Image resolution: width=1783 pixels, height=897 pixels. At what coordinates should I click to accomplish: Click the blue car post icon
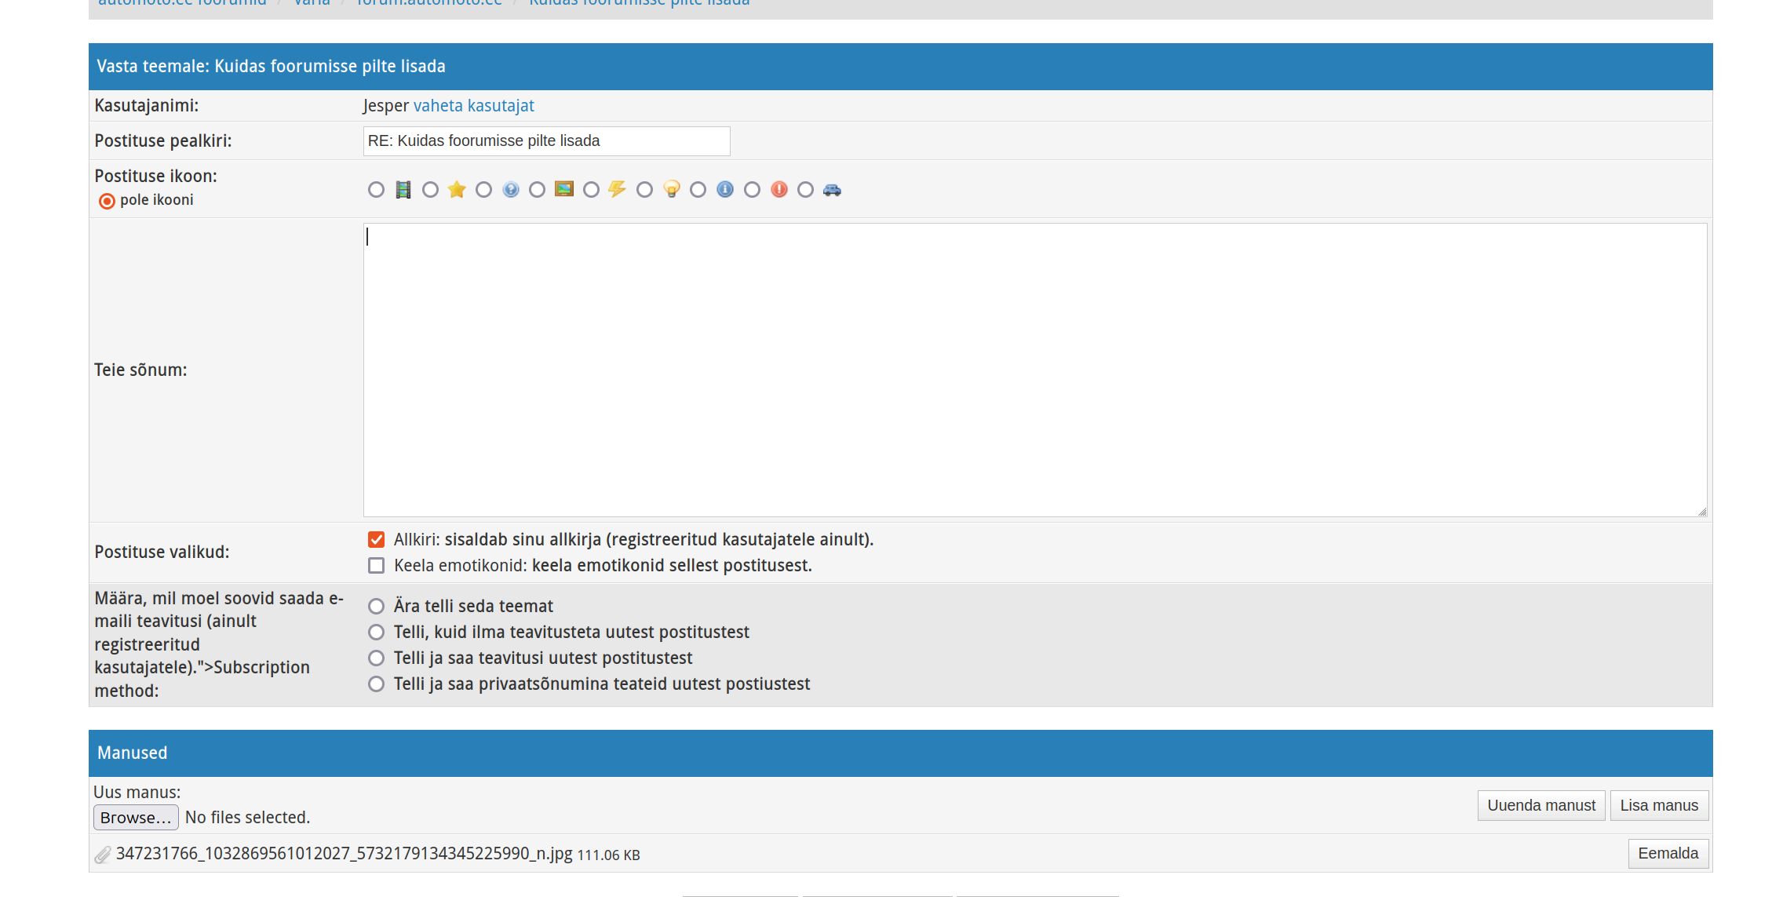833,189
